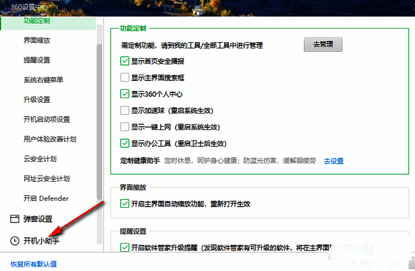The image size is (415, 271).
Task: Toggle 开启主界面自动缩放功能 checkbox
Action: (125, 204)
